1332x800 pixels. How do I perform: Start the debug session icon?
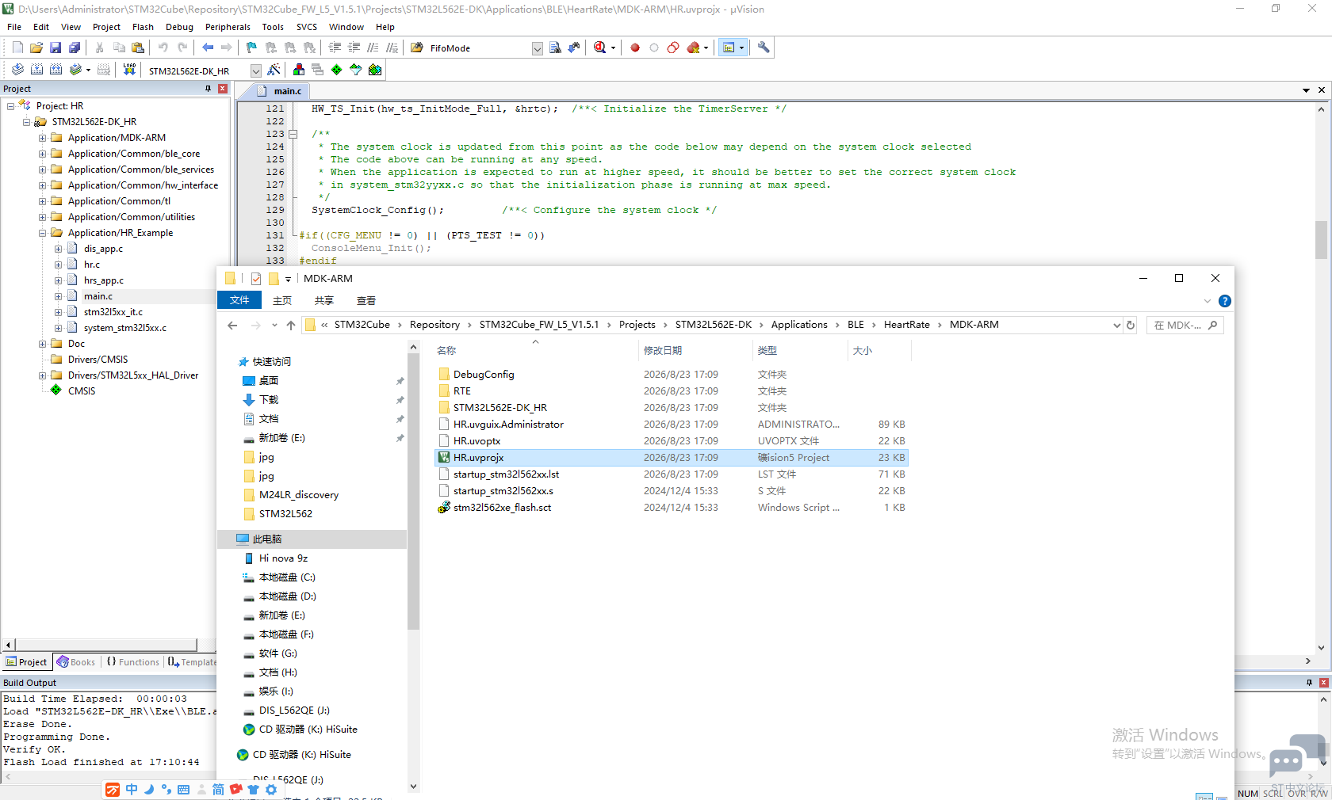600,48
